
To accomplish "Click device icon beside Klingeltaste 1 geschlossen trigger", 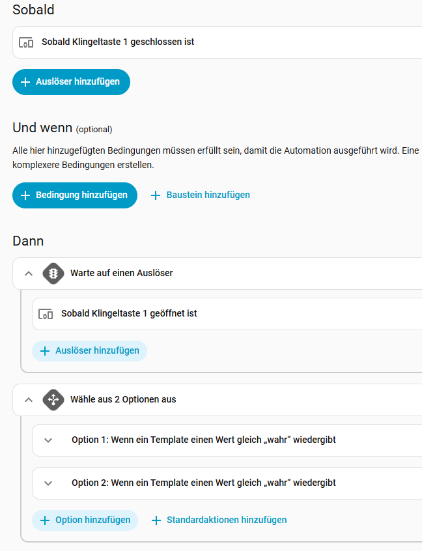I will tap(26, 42).
